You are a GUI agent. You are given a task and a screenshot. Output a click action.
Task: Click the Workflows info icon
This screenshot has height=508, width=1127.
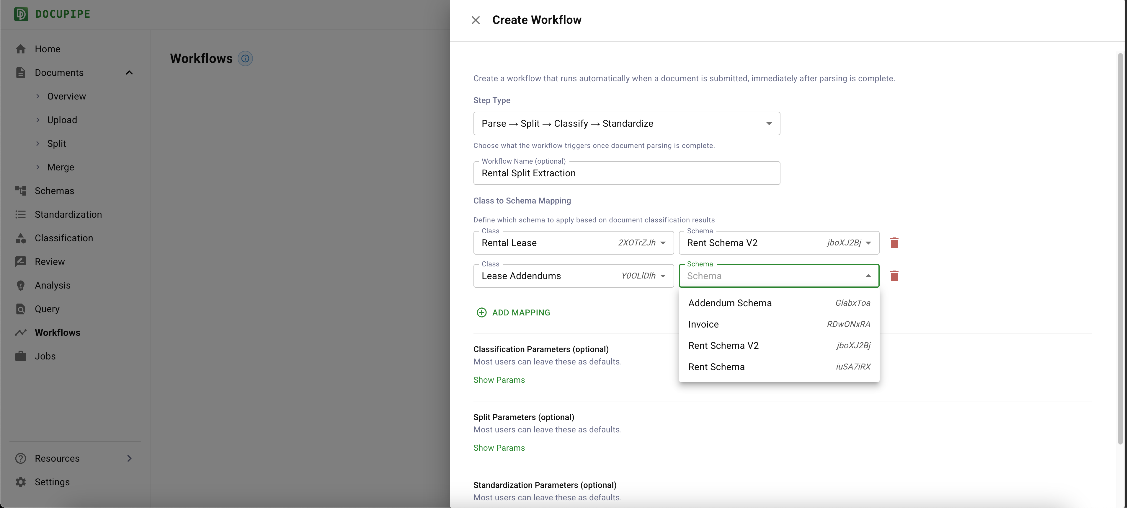point(245,59)
